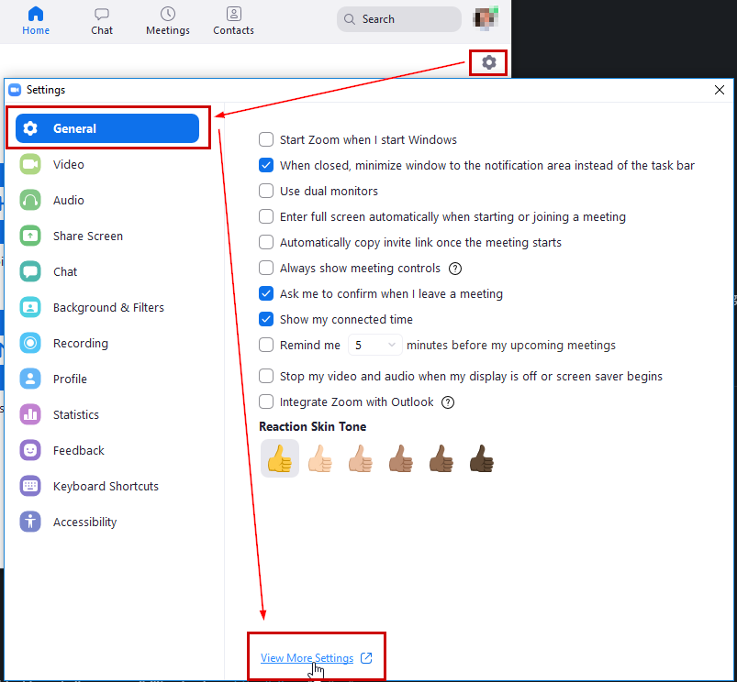Click the View More Settings link
The image size is (737, 682).
click(x=307, y=658)
